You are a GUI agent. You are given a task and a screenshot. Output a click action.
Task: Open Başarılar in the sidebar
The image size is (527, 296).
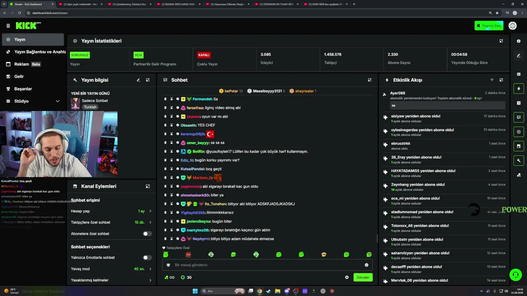pos(33,89)
